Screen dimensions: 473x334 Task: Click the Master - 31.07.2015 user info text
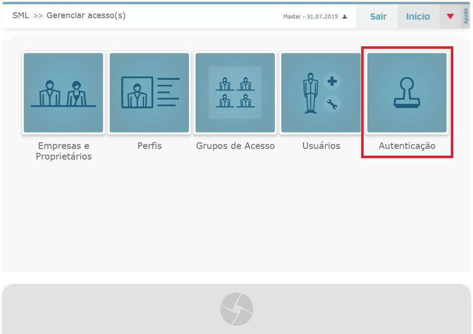[310, 17]
